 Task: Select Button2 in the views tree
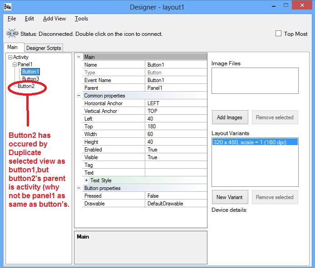coord(26,86)
